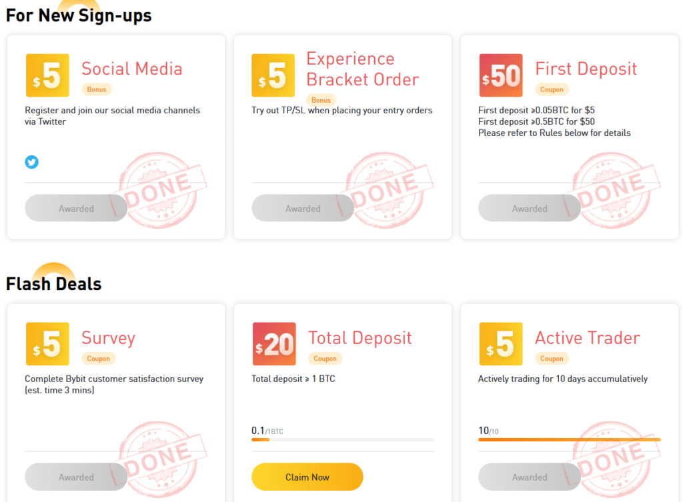Click the Awarded button under Social Media
683x502 pixels.
click(x=76, y=208)
